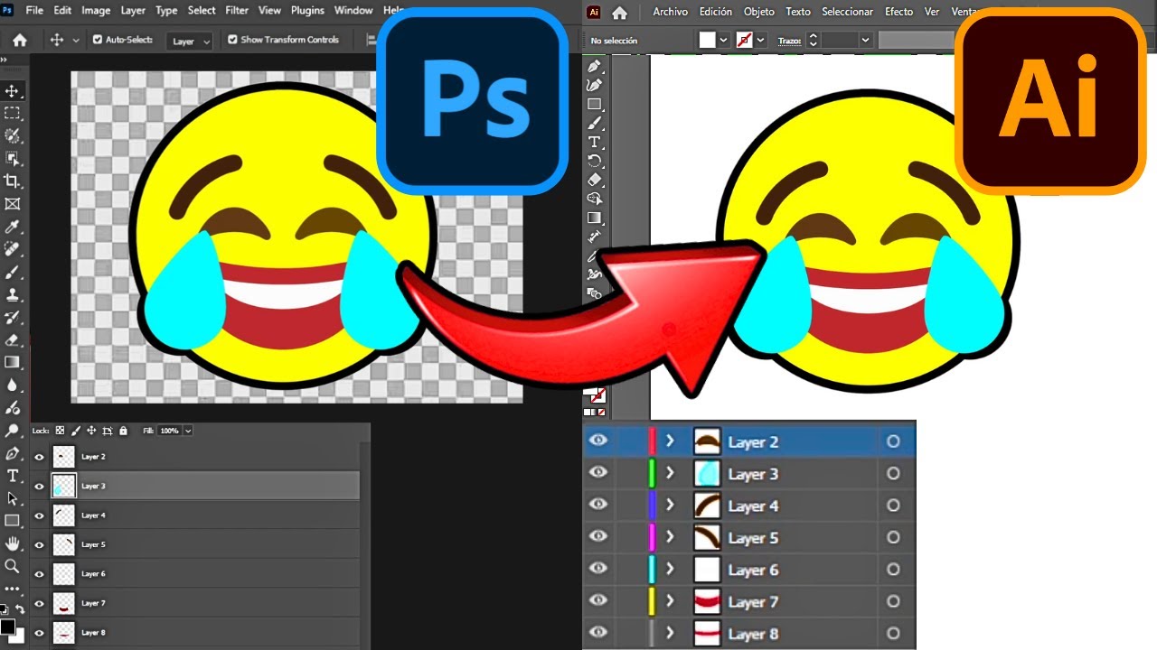Select the Gradient tool in Photoshop toolbar
The height and width of the screenshot is (650, 1157).
tap(13, 362)
